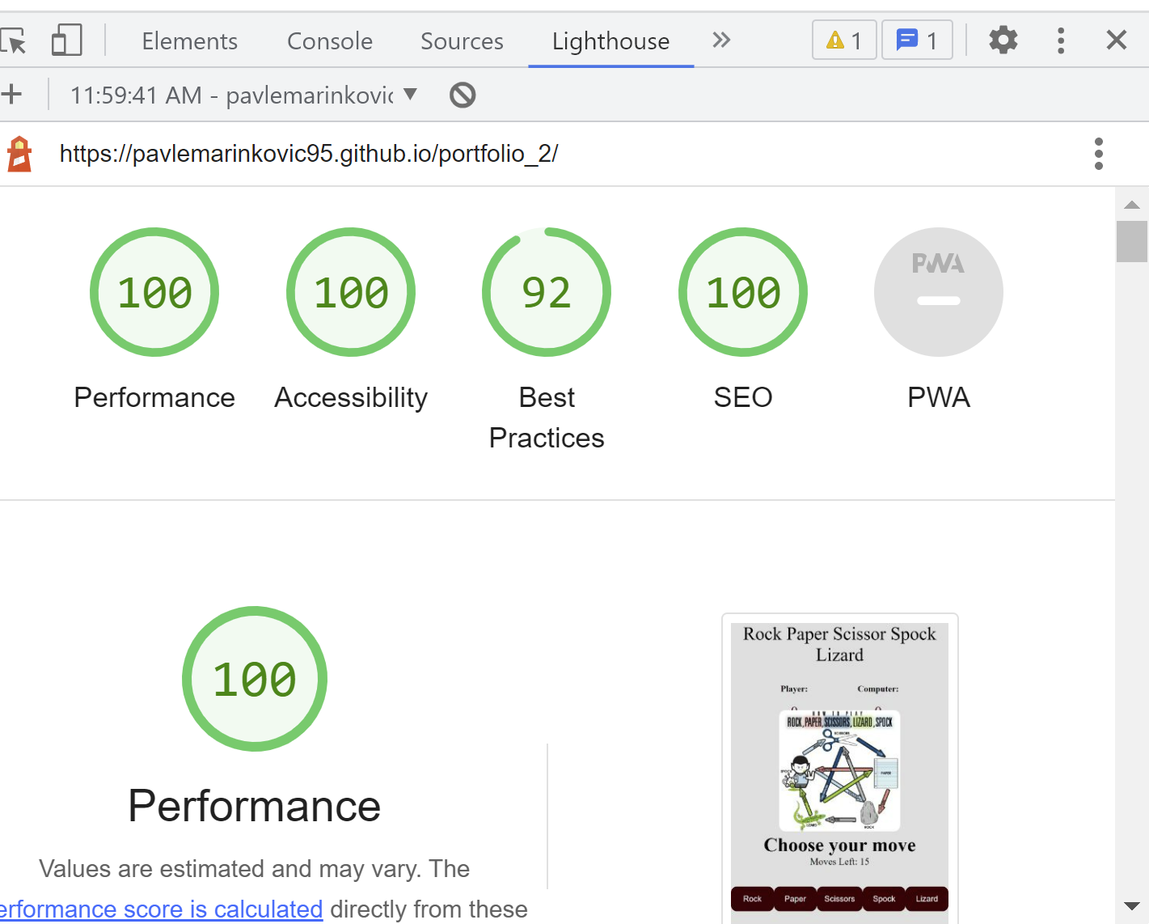
Task: Click the yellow warnings indicator
Action: [843, 40]
